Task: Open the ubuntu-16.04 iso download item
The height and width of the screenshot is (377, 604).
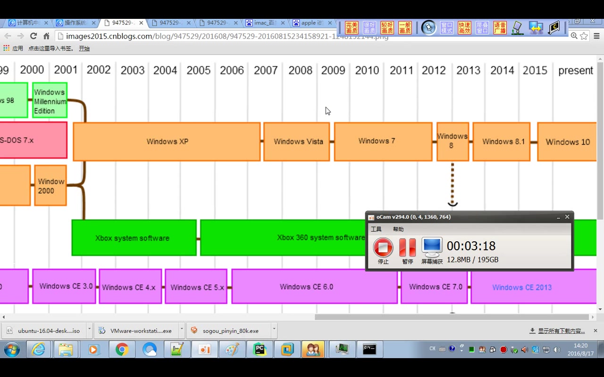Action: (43, 331)
